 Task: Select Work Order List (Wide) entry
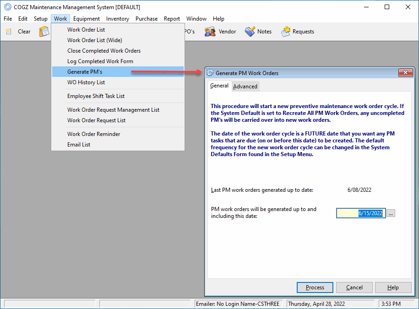[x=118, y=40]
